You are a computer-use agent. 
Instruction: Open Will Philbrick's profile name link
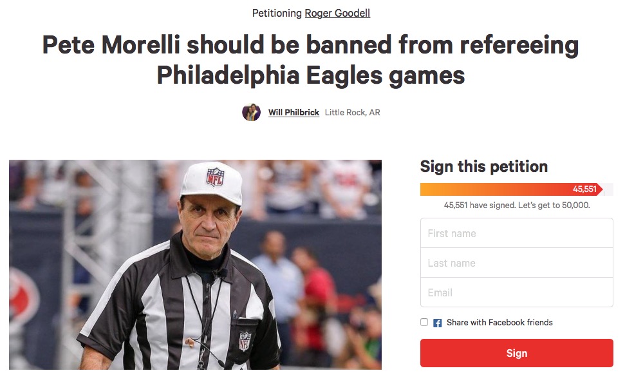tap(294, 113)
